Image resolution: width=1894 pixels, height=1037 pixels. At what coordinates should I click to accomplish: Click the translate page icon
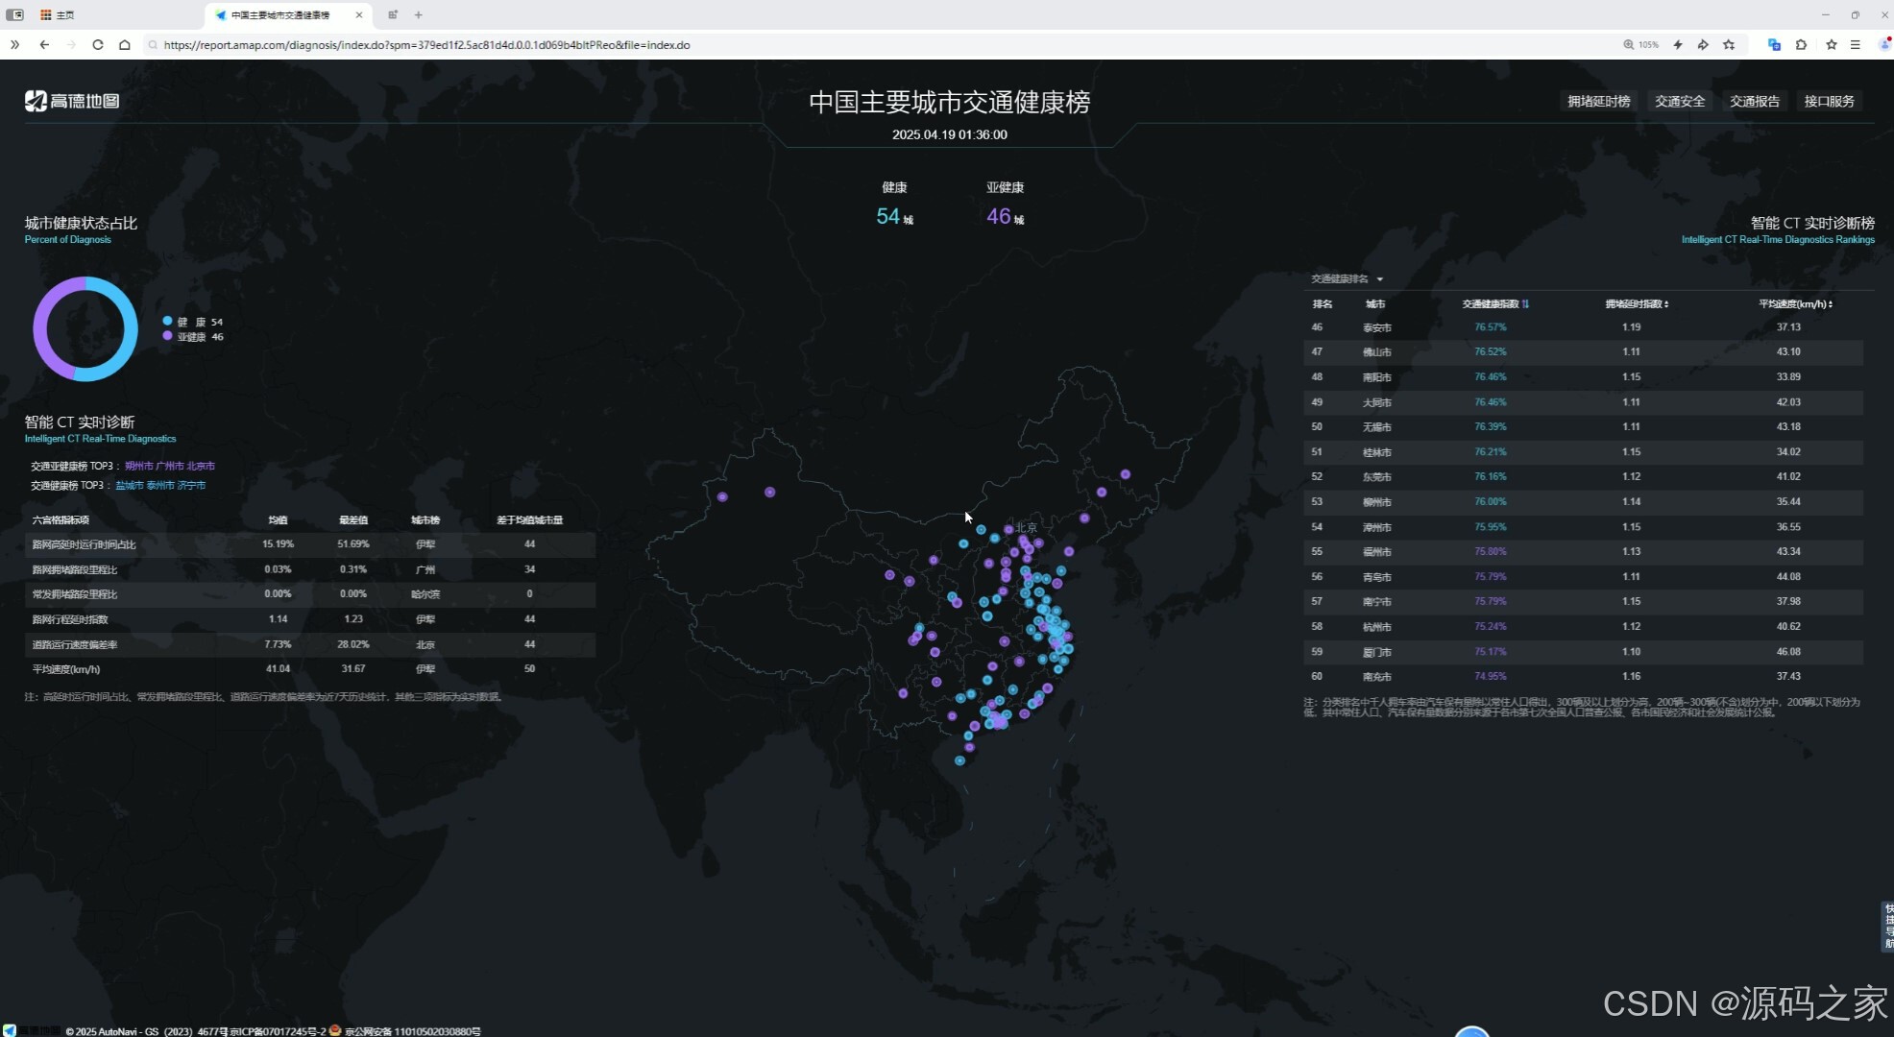[1774, 44]
